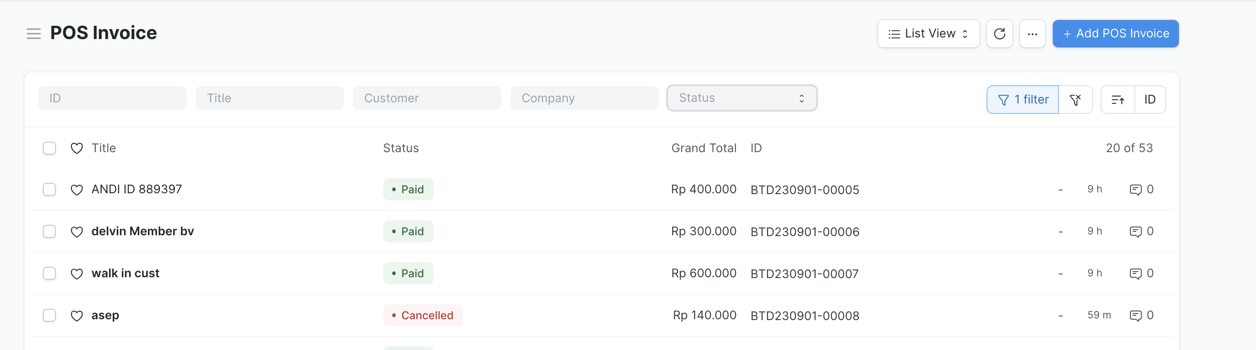The image size is (1256, 350).
Task: Filter by Cancelled status pill on asep row
Action: click(x=423, y=315)
